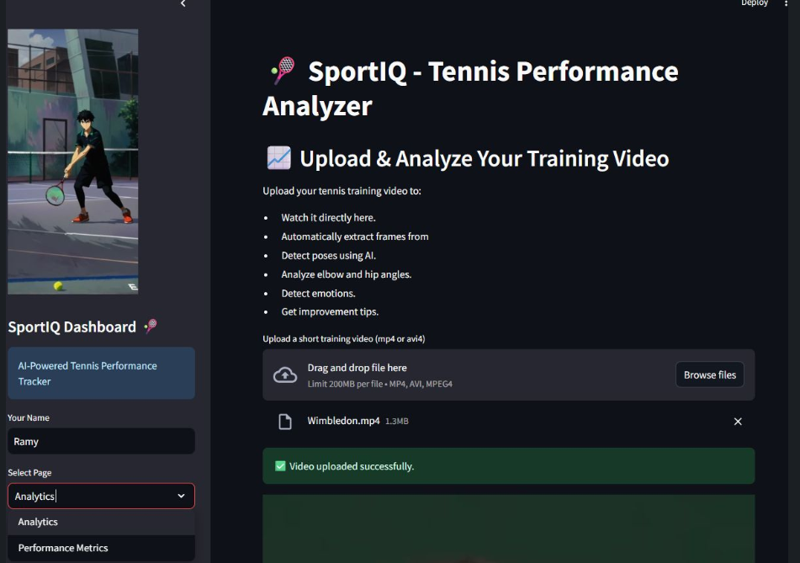
Task: Click the file icon beside Wimbledon.mp4
Action: 285,422
